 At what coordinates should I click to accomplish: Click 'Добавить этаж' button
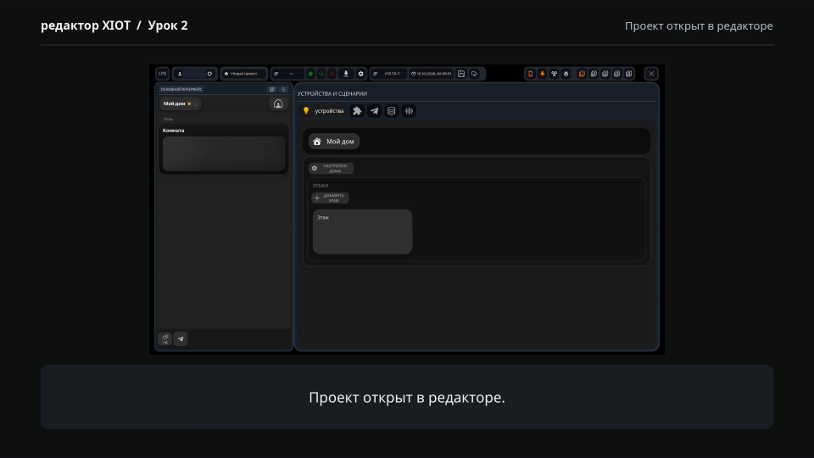coord(330,198)
